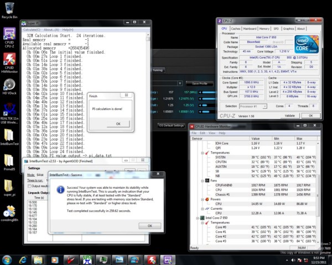332x265 pixels.
Task: Collapse Temperatures node under Intel Core i7 950
Action: 203,222
